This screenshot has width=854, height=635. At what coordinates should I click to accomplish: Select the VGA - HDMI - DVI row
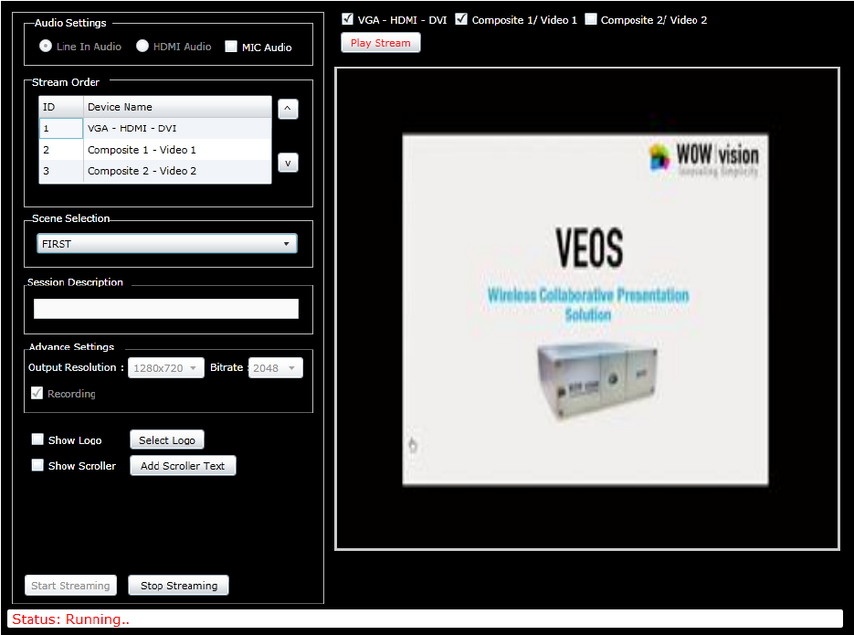pyautogui.click(x=155, y=129)
